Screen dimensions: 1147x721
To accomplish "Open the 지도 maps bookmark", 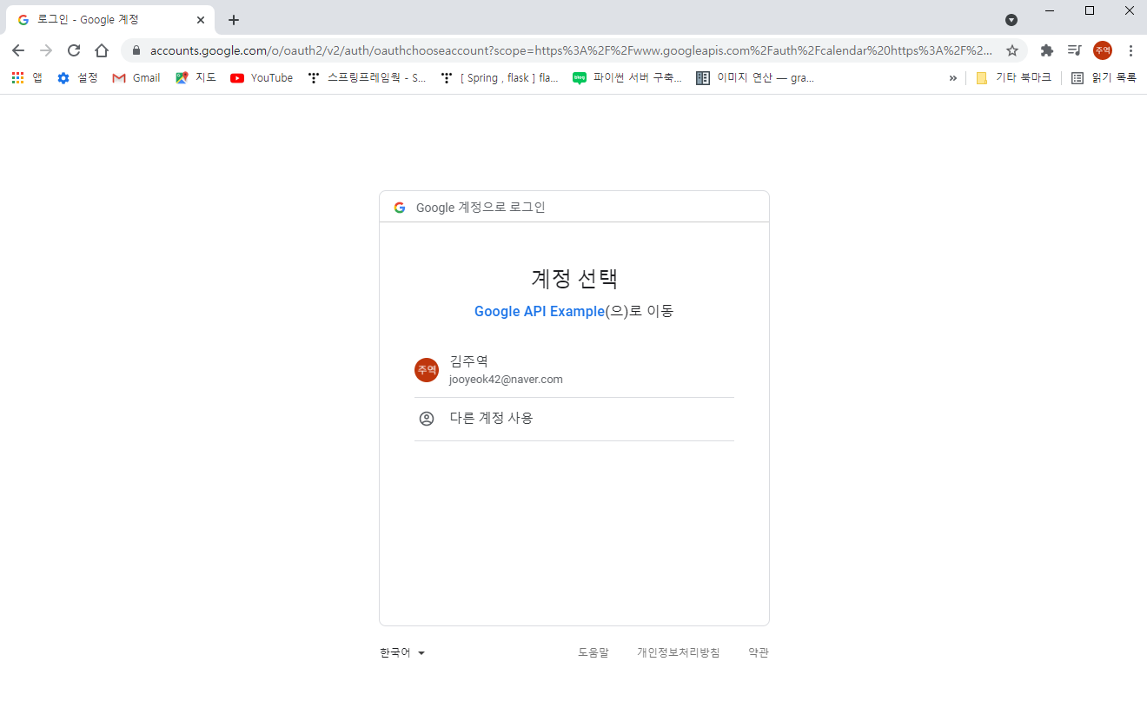I will (196, 77).
